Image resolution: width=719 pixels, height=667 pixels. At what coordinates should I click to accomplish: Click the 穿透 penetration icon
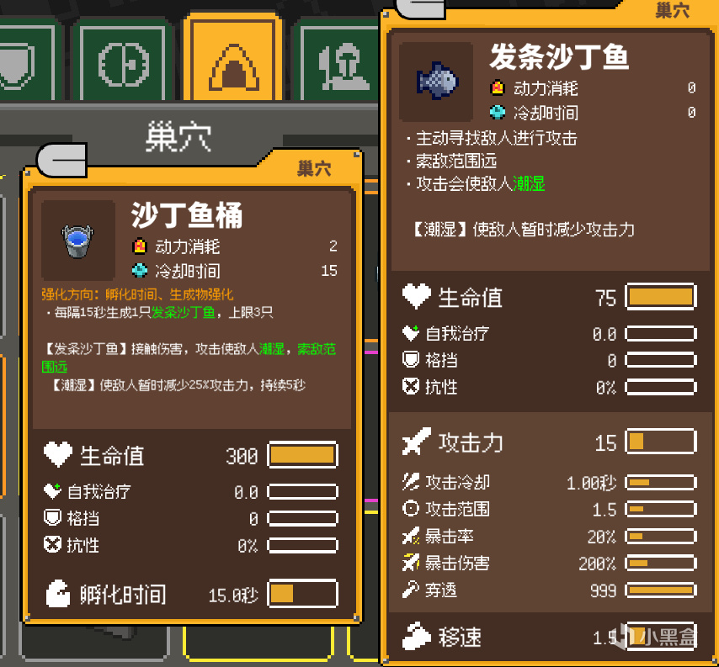pyautogui.click(x=410, y=590)
